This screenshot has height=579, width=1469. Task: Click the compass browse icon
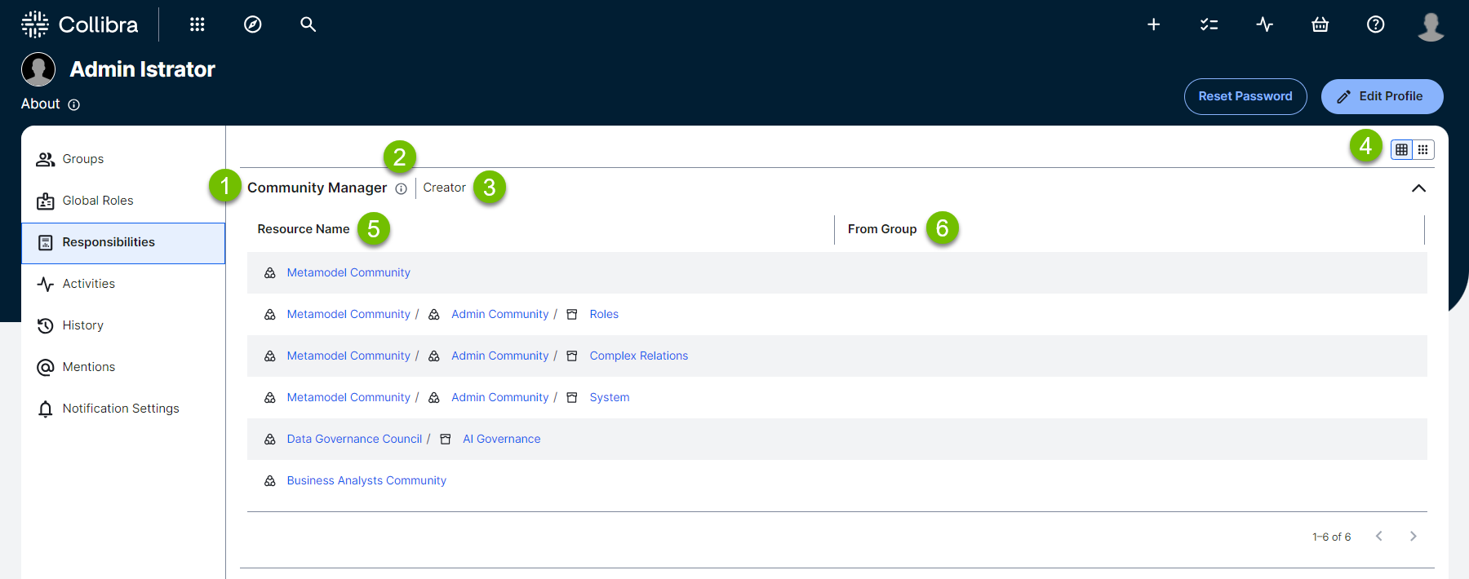click(x=253, y=24)
